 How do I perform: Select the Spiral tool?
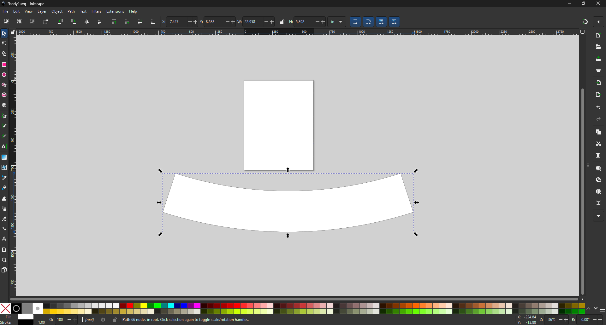4,105
